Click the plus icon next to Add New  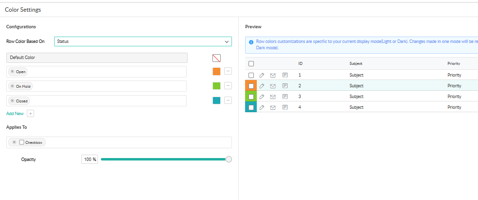(x=30, y=114)
